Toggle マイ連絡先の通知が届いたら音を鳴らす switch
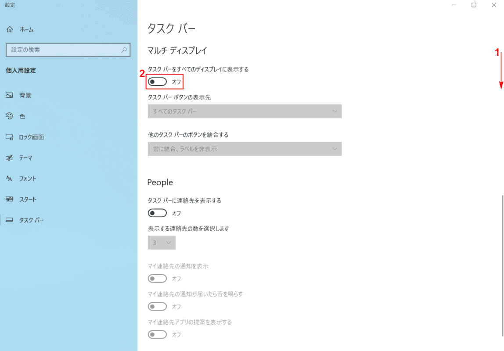This screenshot has width=504, height=351. click(x=157, y=306)
